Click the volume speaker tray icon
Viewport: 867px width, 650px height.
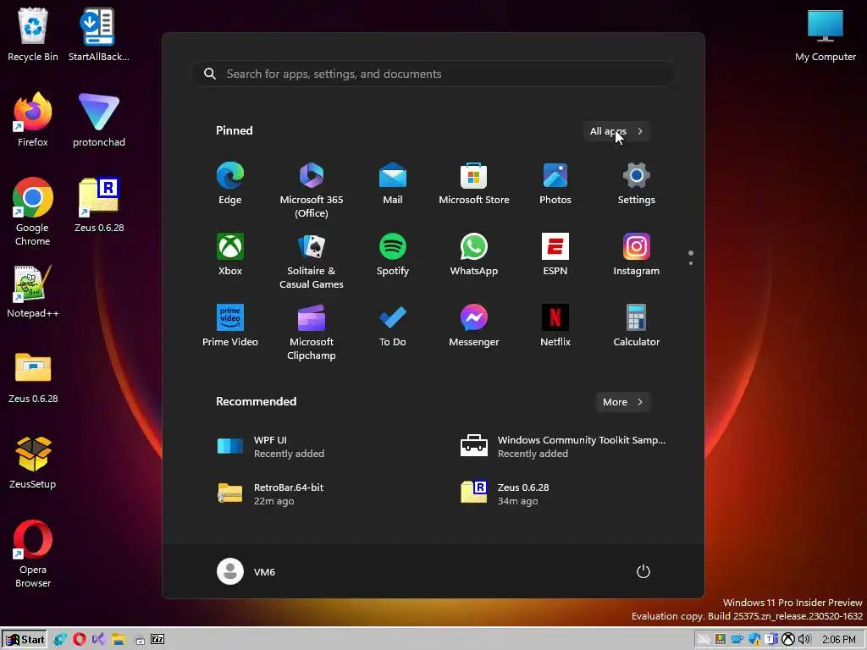click(x=804, y=640)
